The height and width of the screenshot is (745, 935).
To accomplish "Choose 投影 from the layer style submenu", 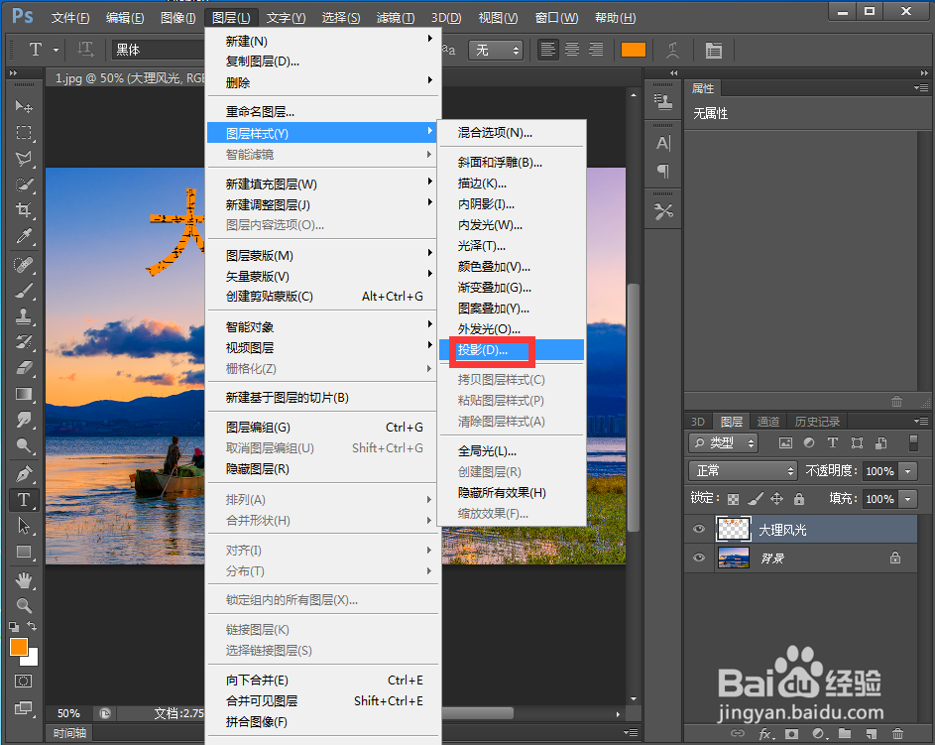I will click(489, 350).
